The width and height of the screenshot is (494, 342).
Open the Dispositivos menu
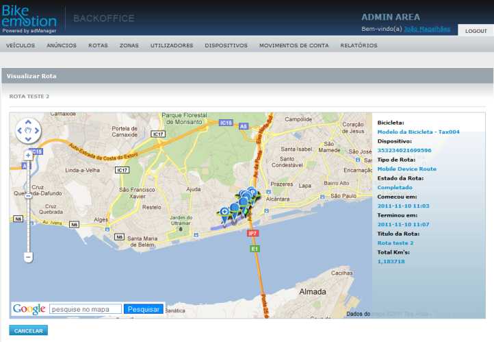(226, 45)
